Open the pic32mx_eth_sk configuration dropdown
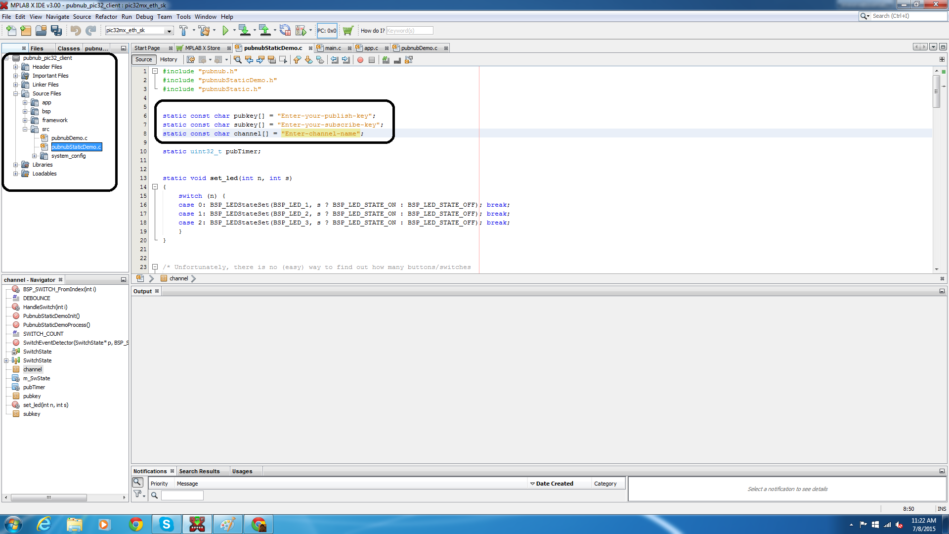The image size is (949, 534). coord(169,31)
